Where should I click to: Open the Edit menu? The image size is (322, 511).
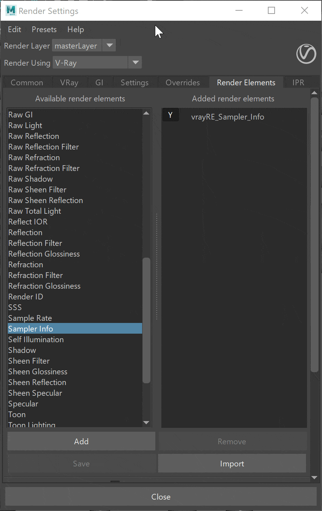tap(15, 29)
